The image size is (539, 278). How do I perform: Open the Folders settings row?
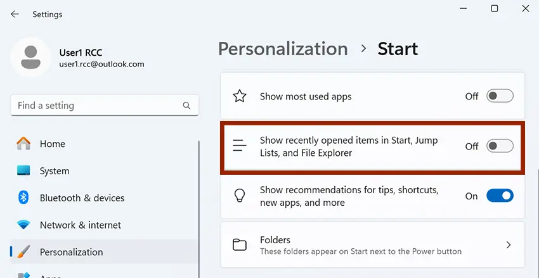point(373,244)
